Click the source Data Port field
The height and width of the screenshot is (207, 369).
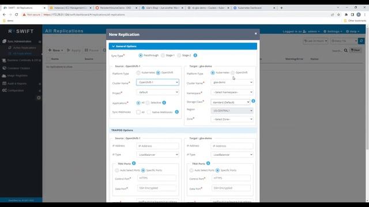point(156,188)
